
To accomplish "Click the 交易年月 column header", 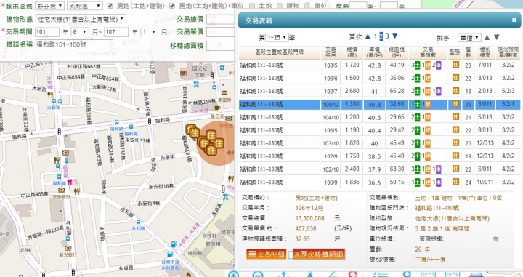I will pos(331,52).
